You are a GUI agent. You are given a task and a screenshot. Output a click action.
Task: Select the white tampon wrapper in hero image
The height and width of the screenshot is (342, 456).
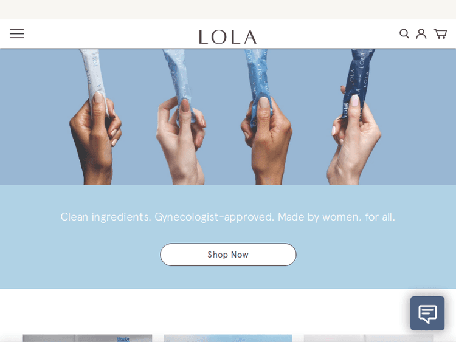(x=94, y=78)
